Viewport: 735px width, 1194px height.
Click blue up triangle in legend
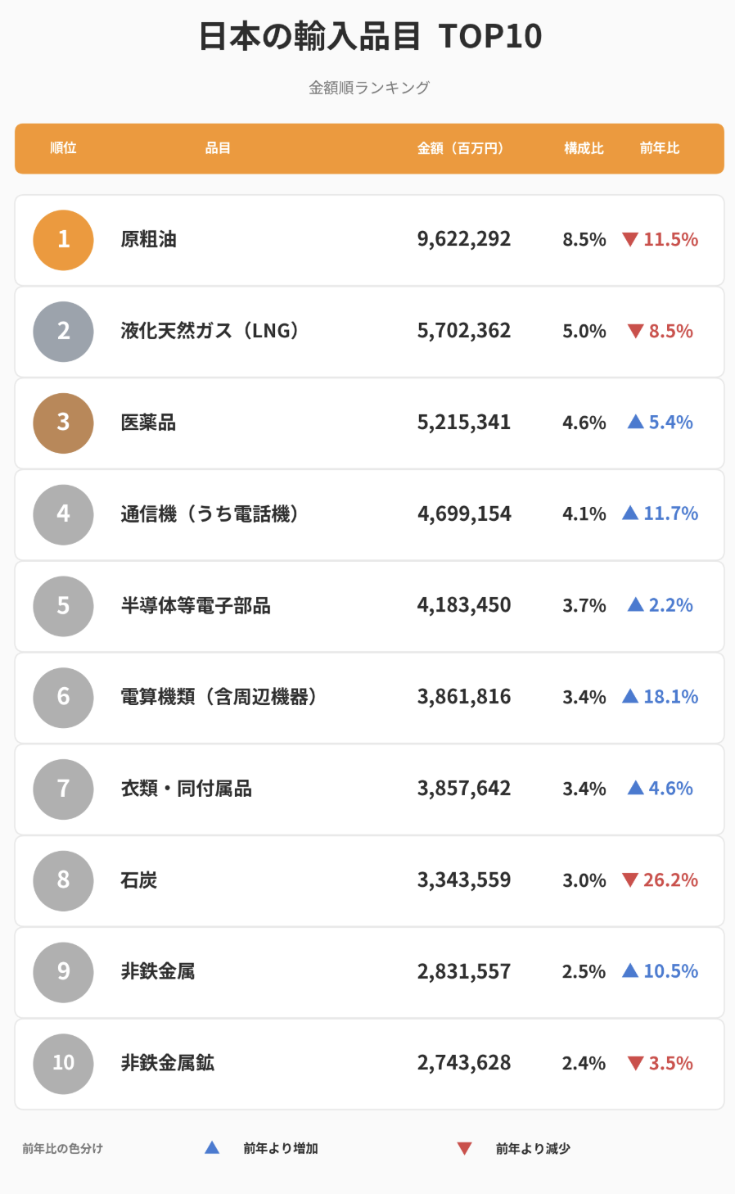coord(212,1147)
